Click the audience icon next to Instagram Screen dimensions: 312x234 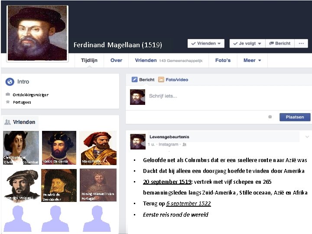[185, 144]
